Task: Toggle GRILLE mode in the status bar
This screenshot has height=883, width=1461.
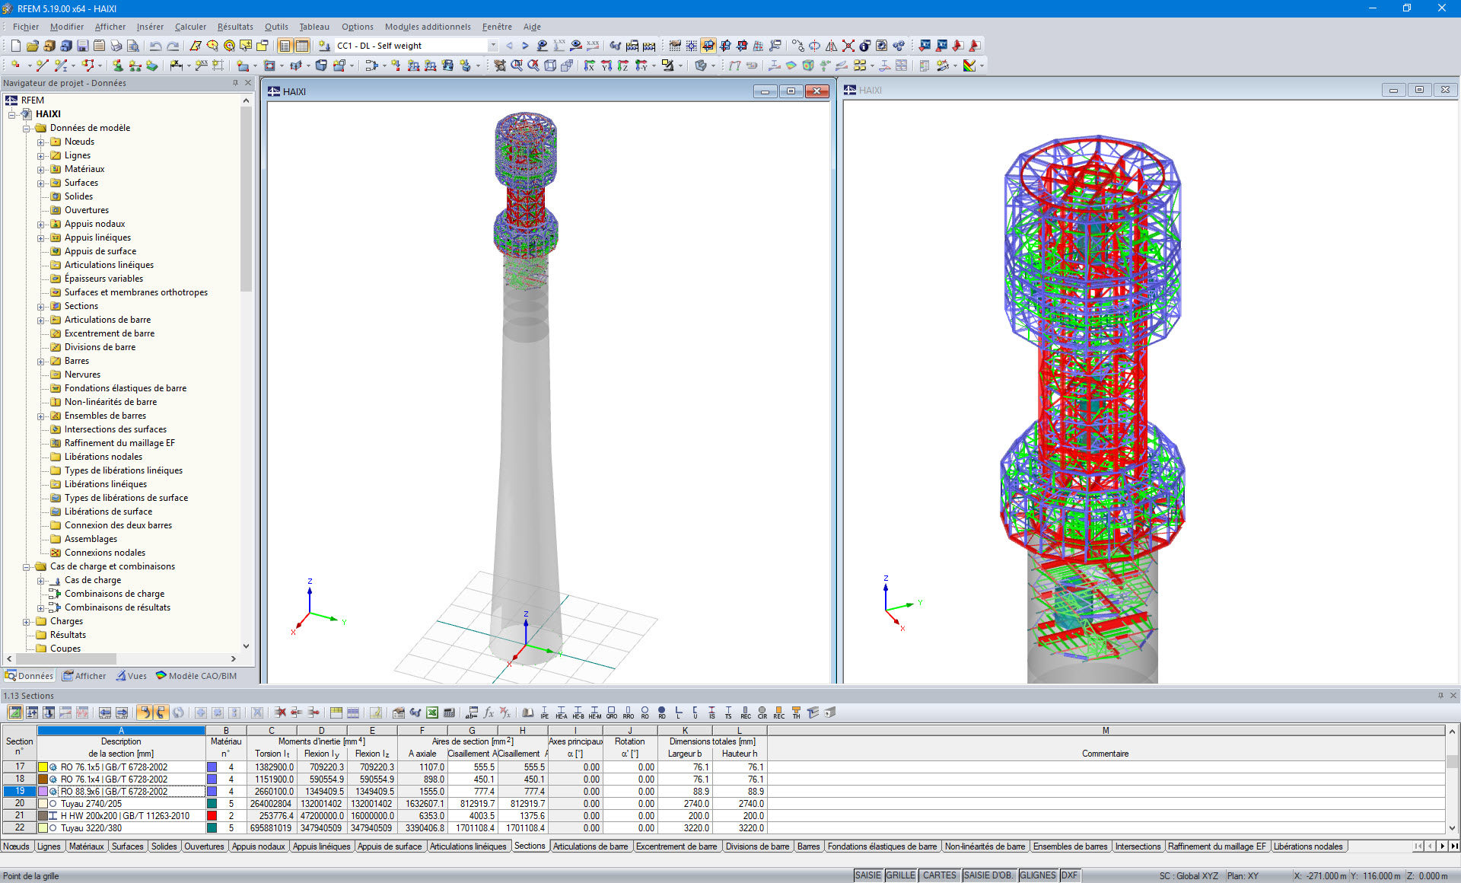Action: coord(900,875)
